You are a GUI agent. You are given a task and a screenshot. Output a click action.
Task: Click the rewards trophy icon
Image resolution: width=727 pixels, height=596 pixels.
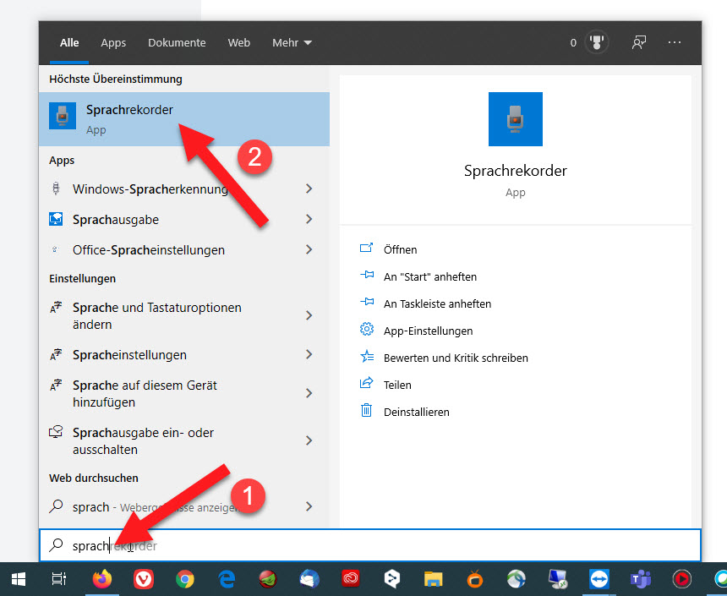point(597,42)
